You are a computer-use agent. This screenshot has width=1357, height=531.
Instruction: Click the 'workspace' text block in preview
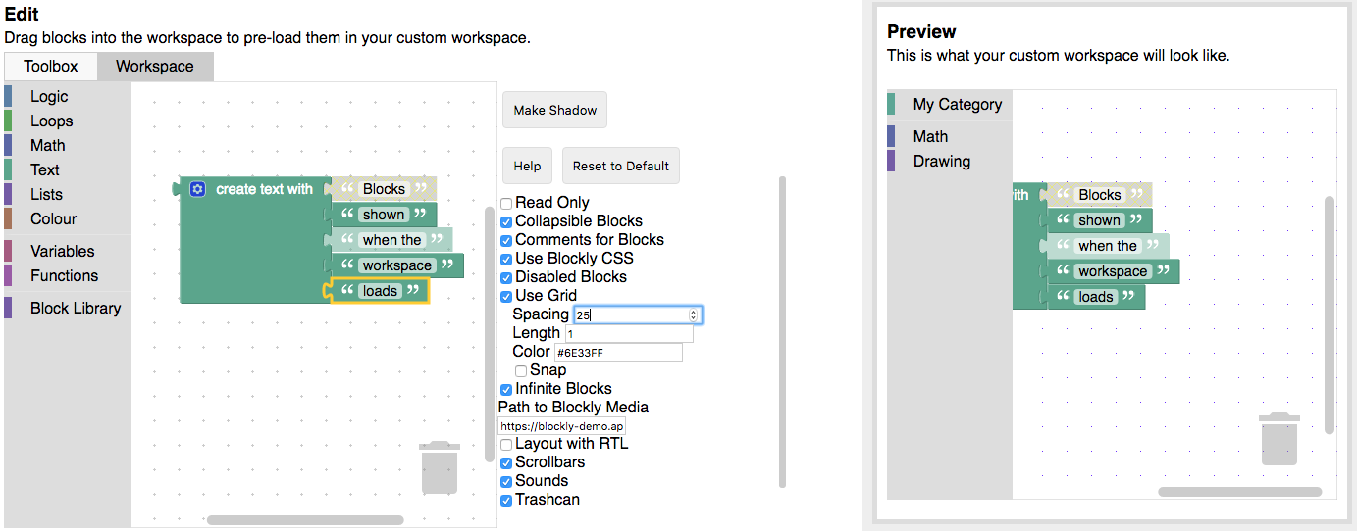[1112, 271]
